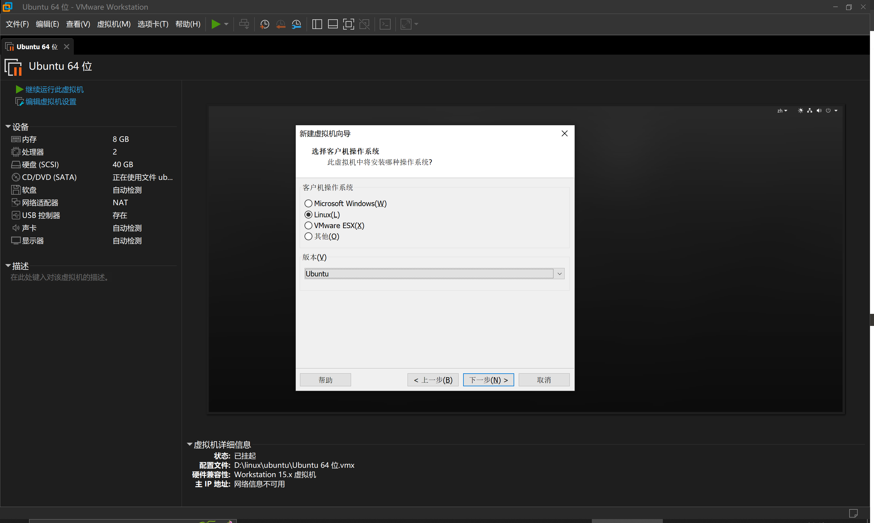The width and height of the screenshot is (874, 523).
Task: Click the USB controller device icon
Action: point(16,215)
